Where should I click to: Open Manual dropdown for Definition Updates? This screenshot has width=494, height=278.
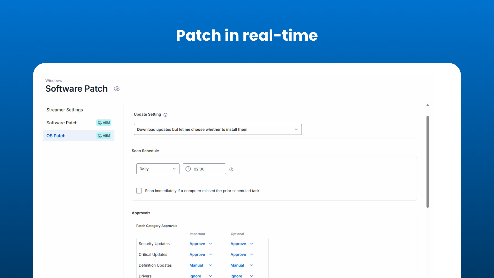point(210,265)
